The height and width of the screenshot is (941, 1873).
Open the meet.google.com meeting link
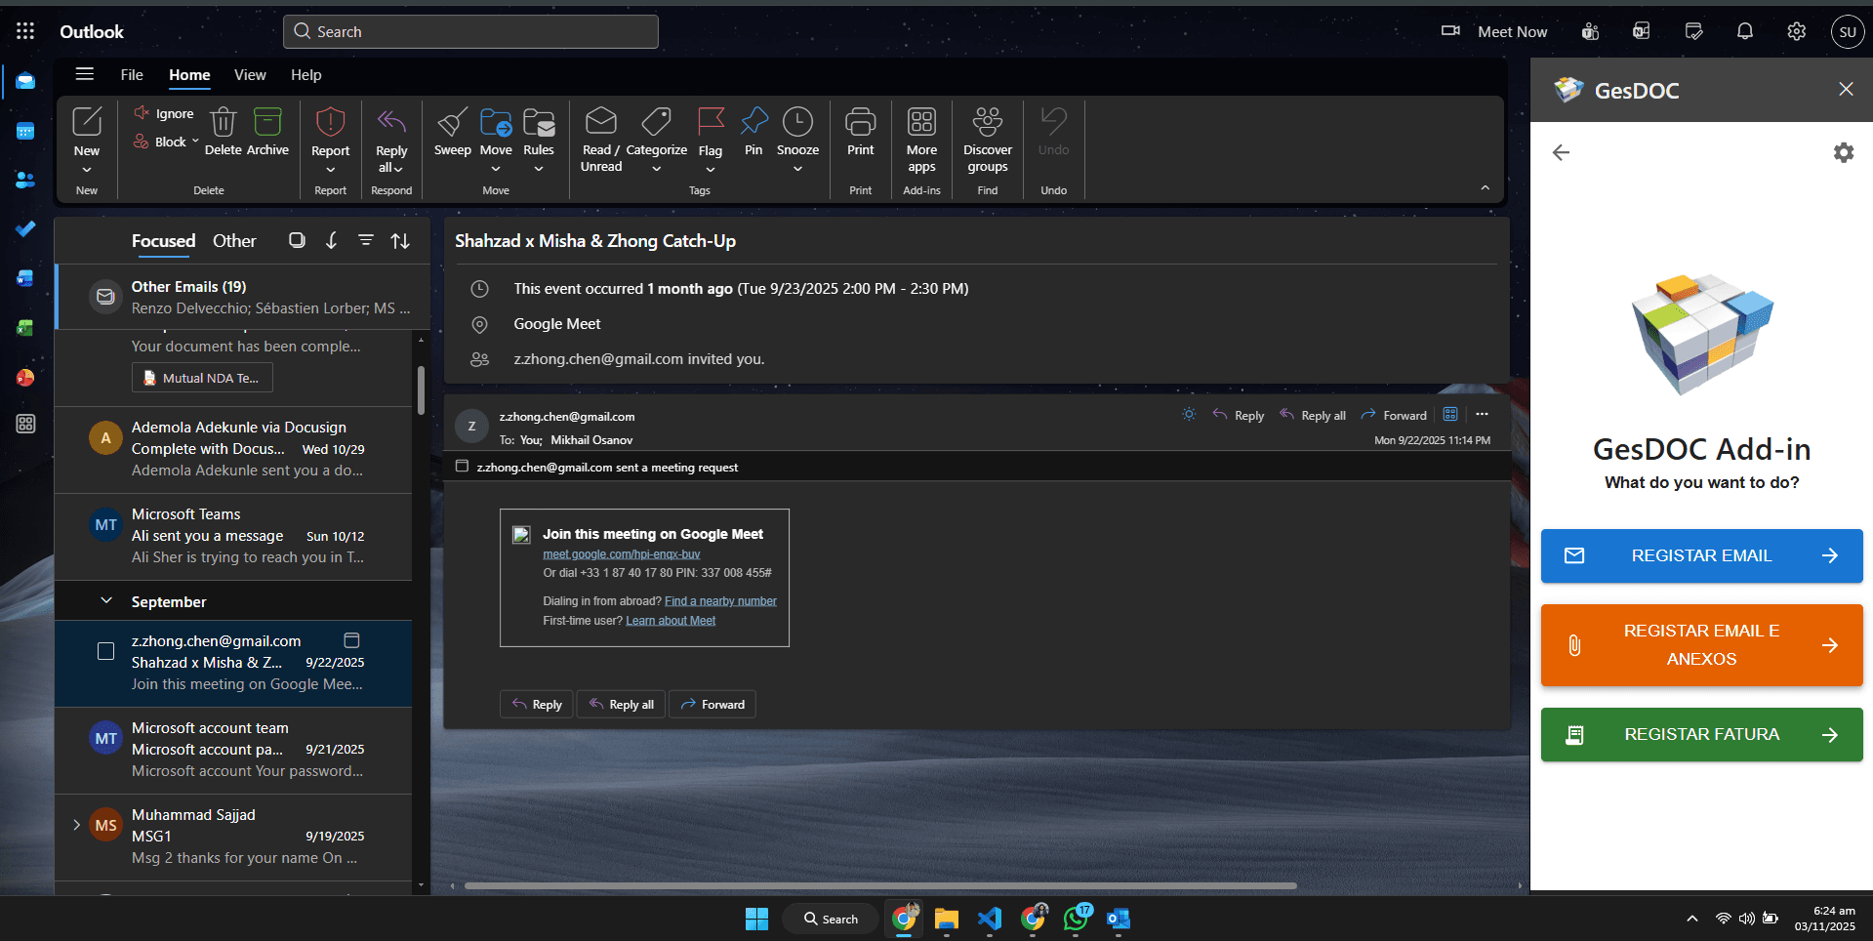coord(621,553)
